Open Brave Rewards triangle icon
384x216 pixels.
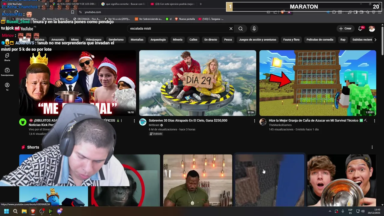pyautogui.click(x=289, y=12)
